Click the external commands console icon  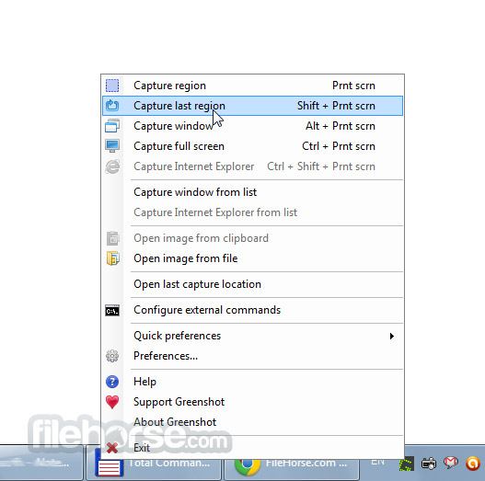pos(112,310)
